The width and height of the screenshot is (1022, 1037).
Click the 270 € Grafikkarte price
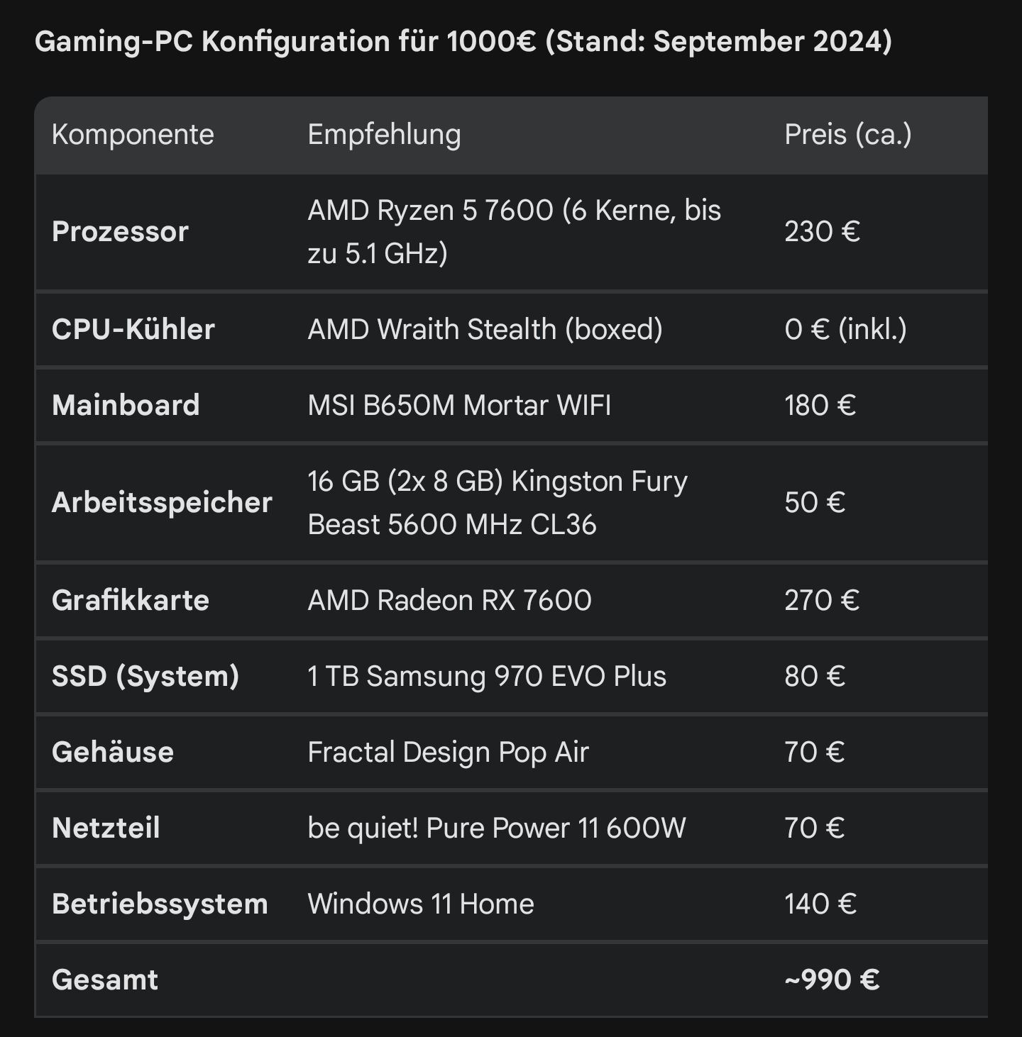point(822,601)
